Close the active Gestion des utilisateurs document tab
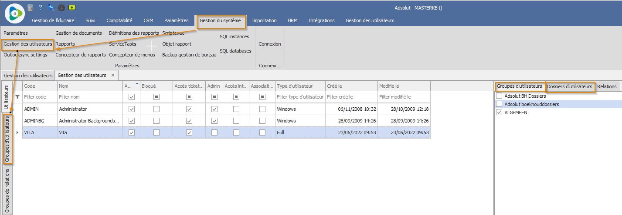This screenshot has height=215, width=622. pos(113,75)
